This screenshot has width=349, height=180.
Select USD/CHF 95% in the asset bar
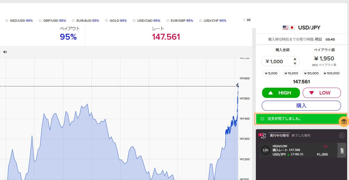coord(215,21)
